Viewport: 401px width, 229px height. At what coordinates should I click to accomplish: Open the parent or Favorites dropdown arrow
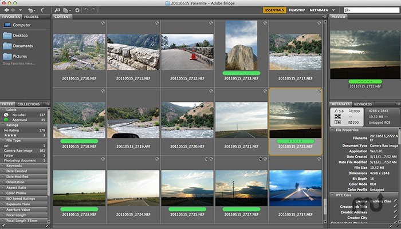pos(20,10)
